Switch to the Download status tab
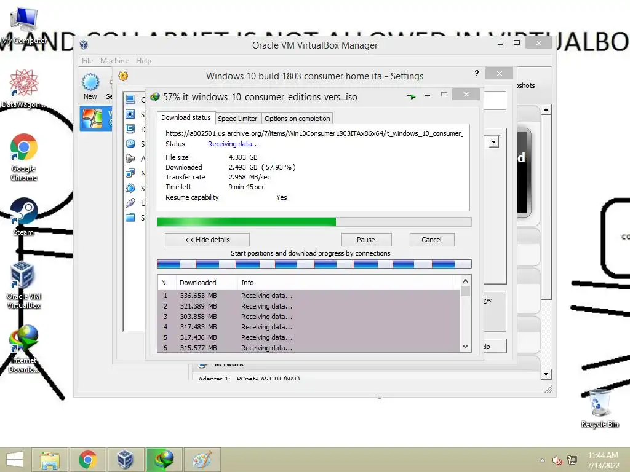630x472 pixels. point(186,117)
